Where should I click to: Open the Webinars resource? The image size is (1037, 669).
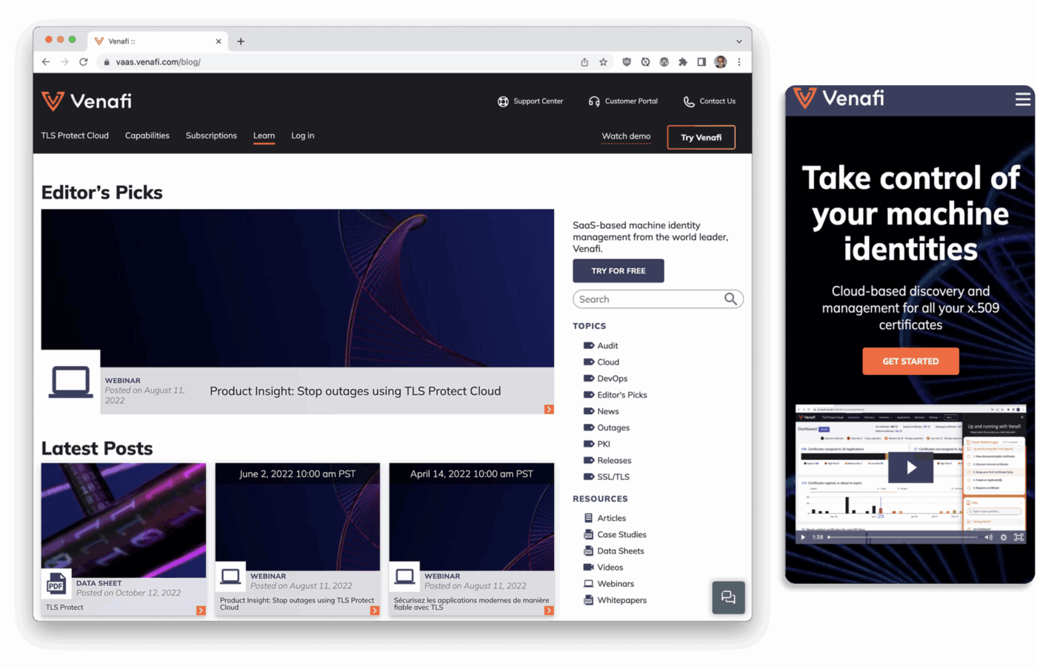(x=608, y=583)
